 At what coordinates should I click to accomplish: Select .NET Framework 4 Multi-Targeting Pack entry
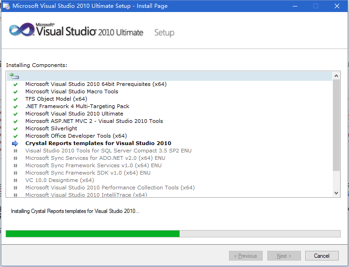77,106
